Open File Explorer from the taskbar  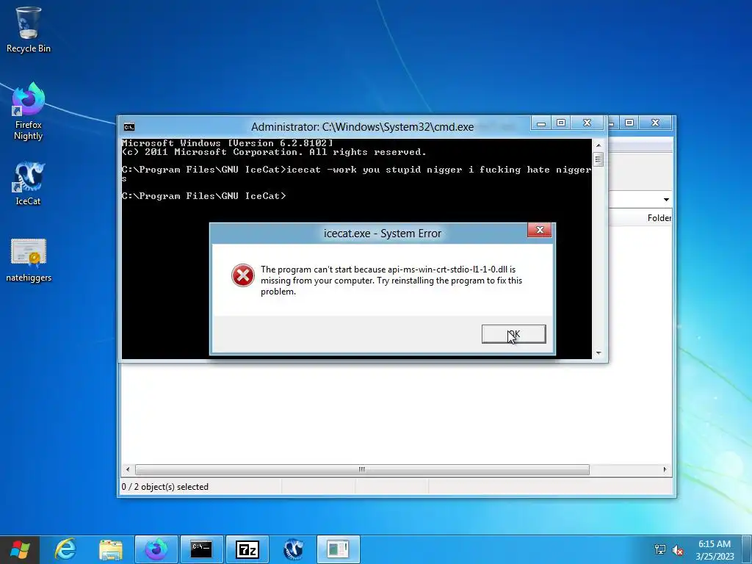[111, 549]
